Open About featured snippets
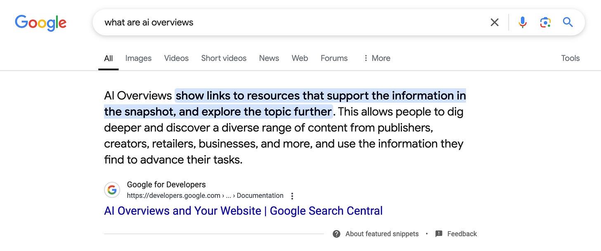The image size is (601, 251). (x=382, y=234)
